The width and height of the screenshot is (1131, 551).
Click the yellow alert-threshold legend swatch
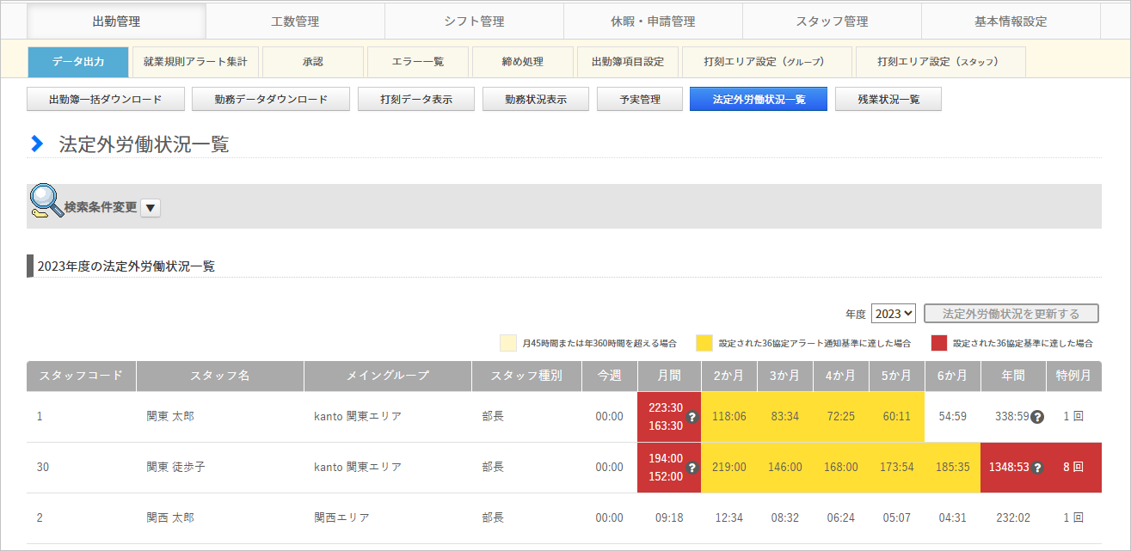point(705,343)
